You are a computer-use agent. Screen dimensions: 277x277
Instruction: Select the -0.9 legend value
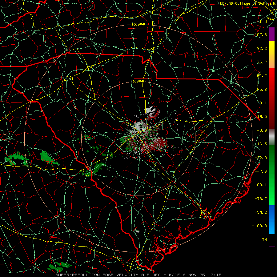pos(262,130)
